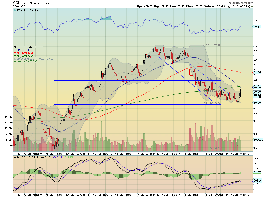Viewport: 263px width, 197px height.
Task: Select the CCL ticker symbol title
Action: [16, 3]
